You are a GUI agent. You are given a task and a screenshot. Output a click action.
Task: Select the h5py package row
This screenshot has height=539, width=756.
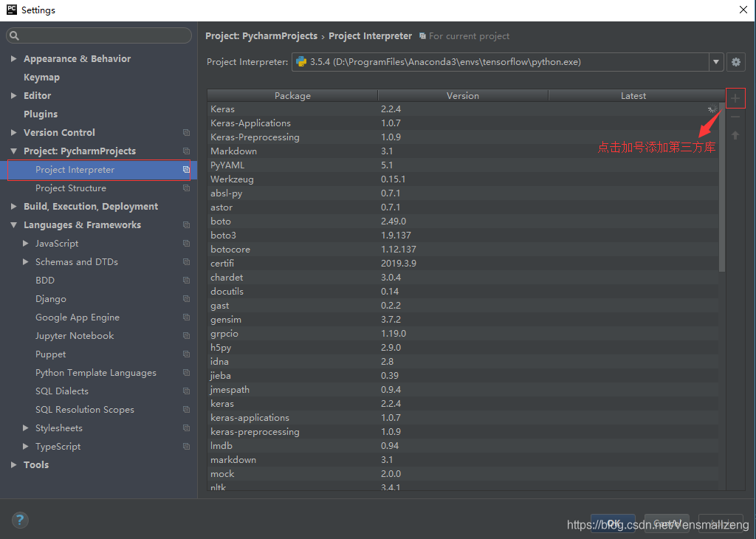point(463,348)
